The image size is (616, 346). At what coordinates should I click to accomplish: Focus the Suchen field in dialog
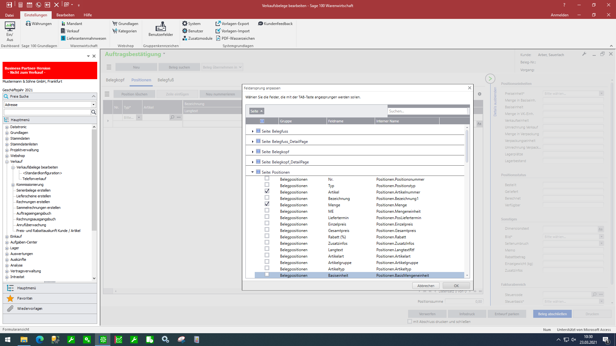tap(427, 111)
